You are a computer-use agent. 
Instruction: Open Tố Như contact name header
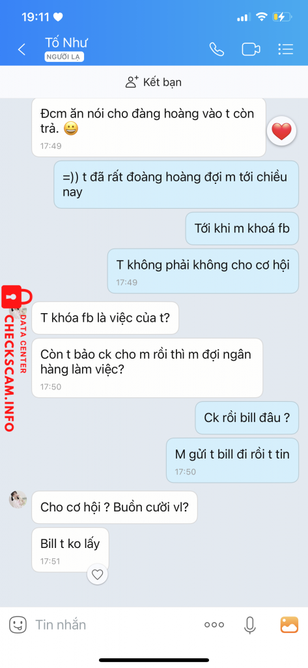(66, 43)
